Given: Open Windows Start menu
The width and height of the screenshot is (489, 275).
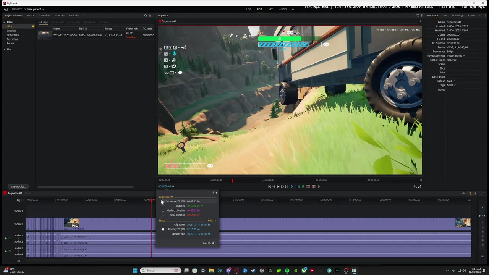Looking at the screenshot, I should [x=135, y=270].
